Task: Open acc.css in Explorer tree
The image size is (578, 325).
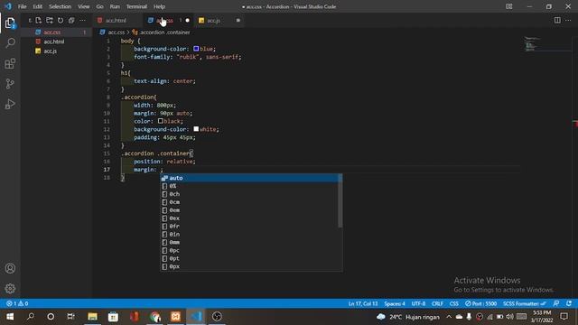Action: click(x=56, y=32)
